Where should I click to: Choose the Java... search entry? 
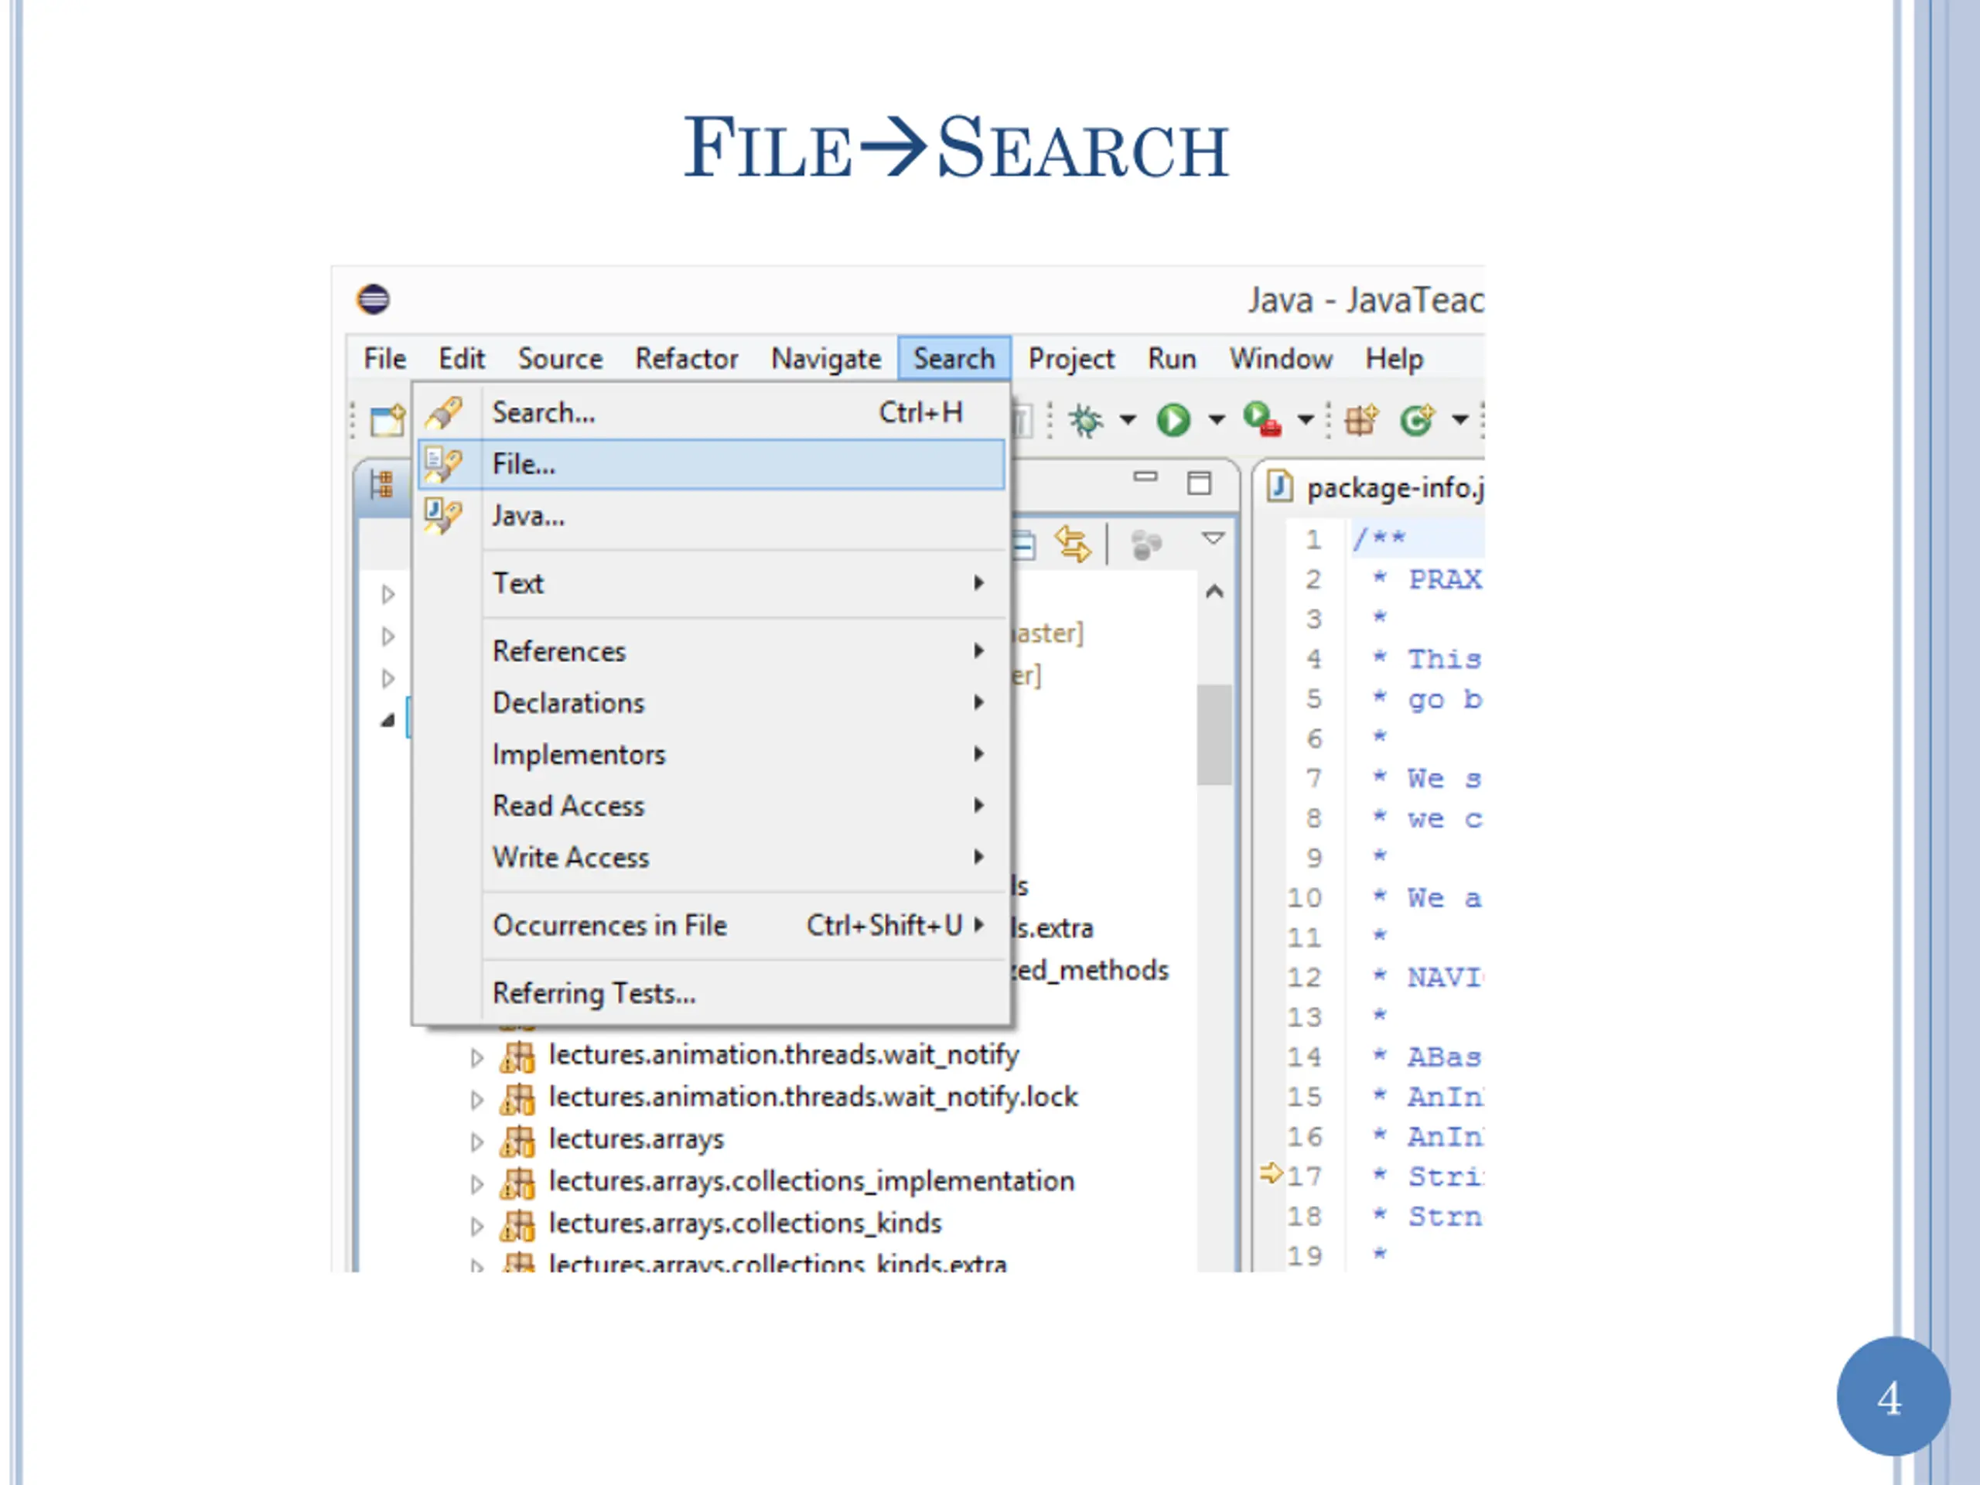[712, 516]
